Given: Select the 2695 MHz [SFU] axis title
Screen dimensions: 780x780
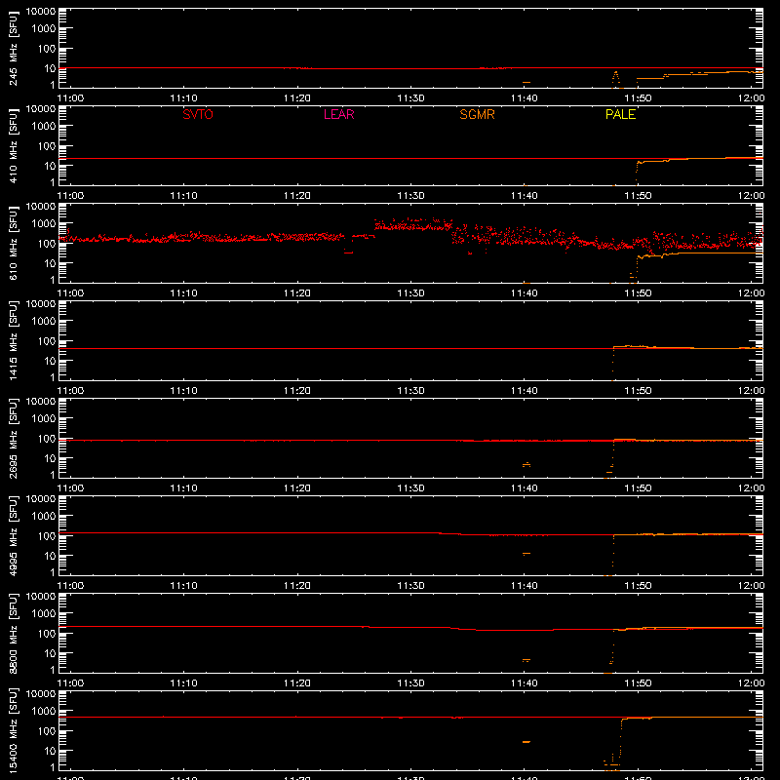Looking at the screenshot, I should pos(13,438).
